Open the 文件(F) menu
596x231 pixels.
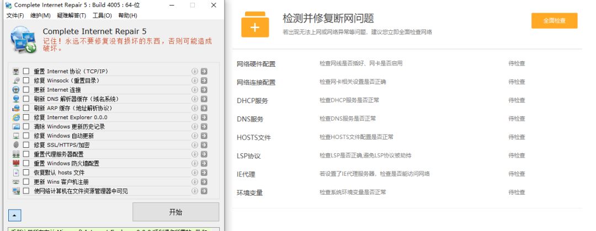(15, 15)
